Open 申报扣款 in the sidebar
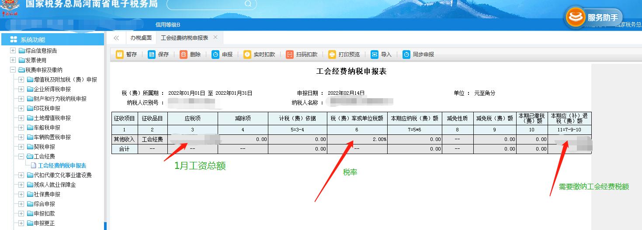 click(44, 213)
